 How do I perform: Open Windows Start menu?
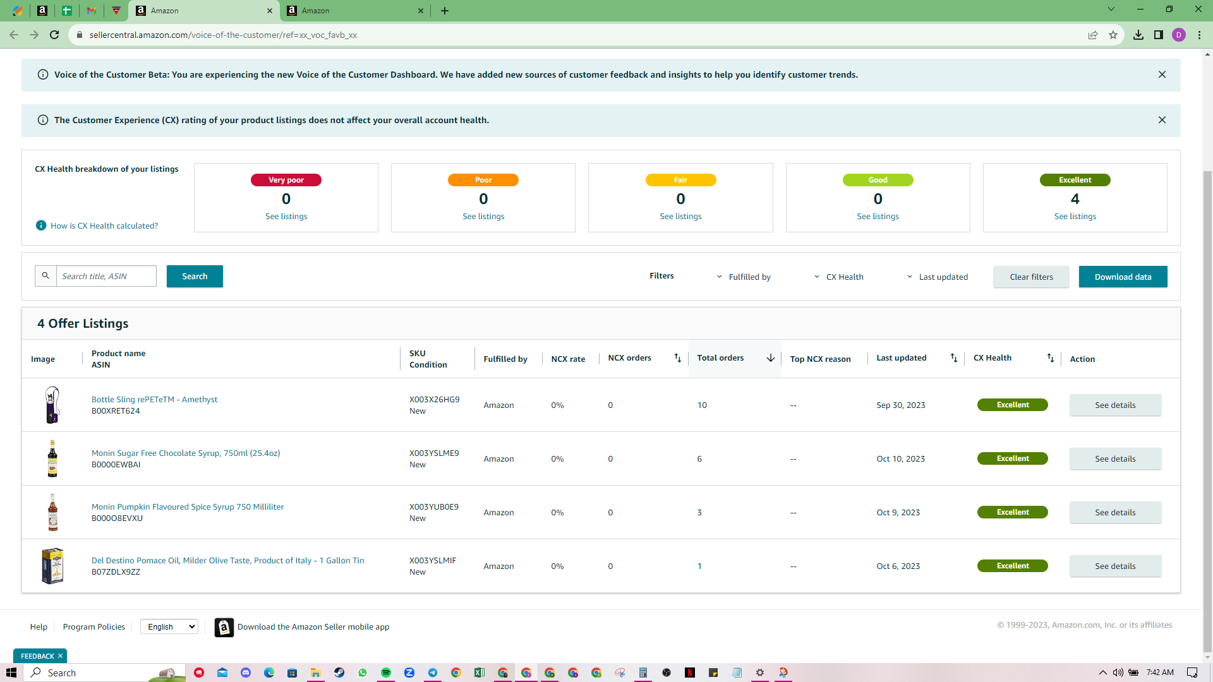tap(11, 673)
